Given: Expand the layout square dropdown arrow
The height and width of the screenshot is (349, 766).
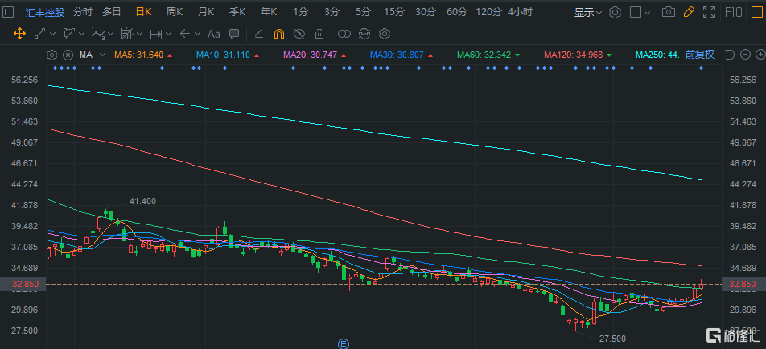Looking at the screenshot, I should pyautogui.click(x=649, y=13).
